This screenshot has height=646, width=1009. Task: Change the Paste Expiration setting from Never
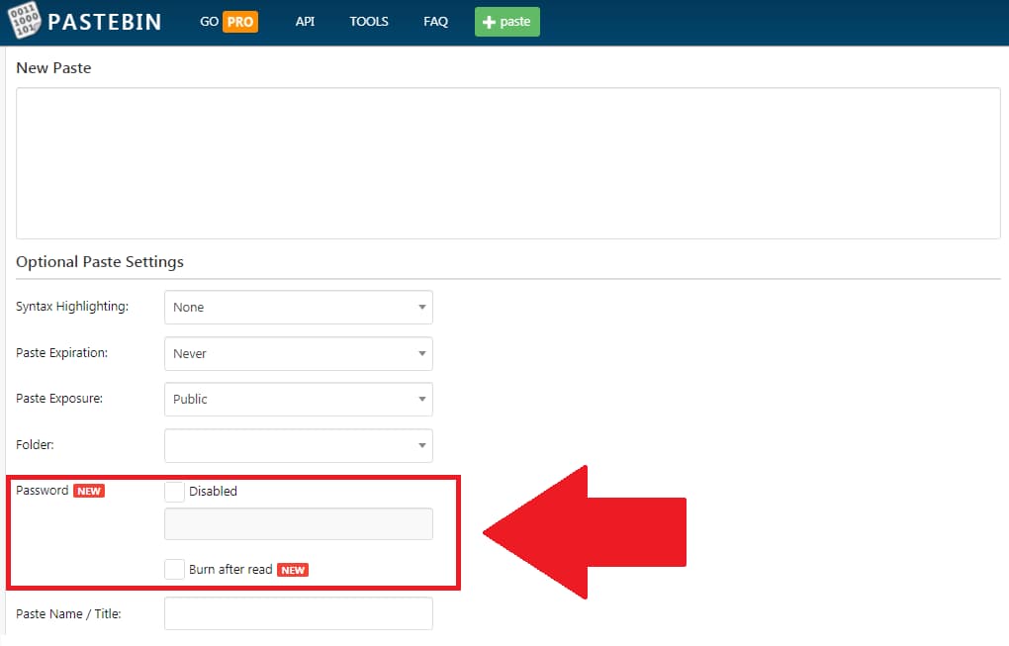coord(298,353)
